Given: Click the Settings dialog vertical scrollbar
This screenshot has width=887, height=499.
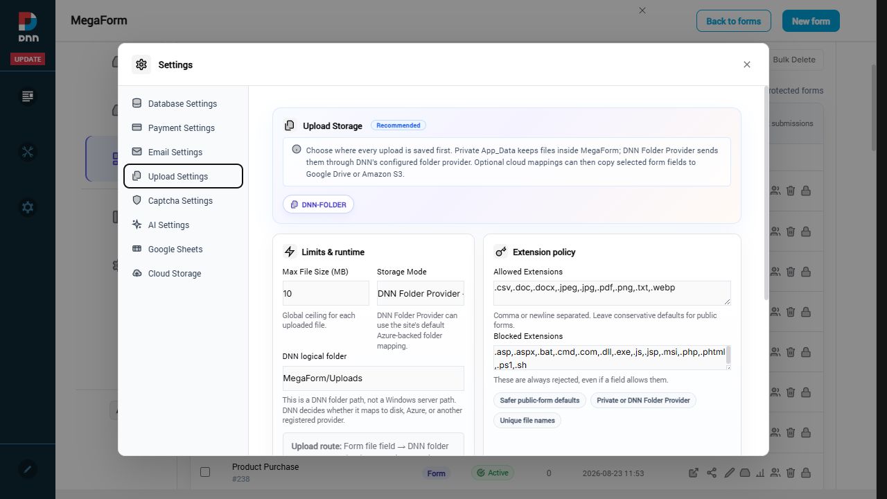Looking at the screenshot, I should coord(766,193).
